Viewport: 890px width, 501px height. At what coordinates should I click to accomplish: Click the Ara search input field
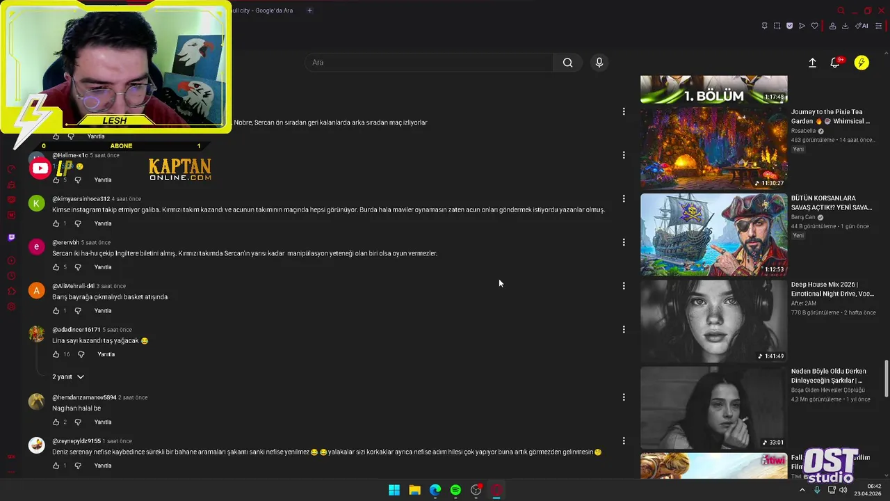pos(429,63)
